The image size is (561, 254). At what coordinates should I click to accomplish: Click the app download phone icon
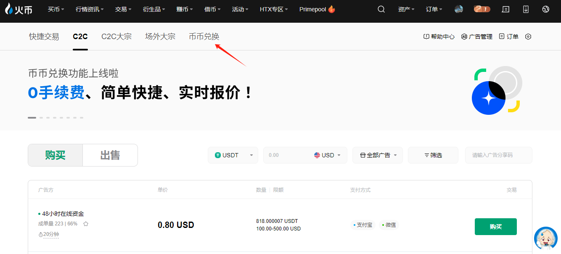tap(526, 9)
